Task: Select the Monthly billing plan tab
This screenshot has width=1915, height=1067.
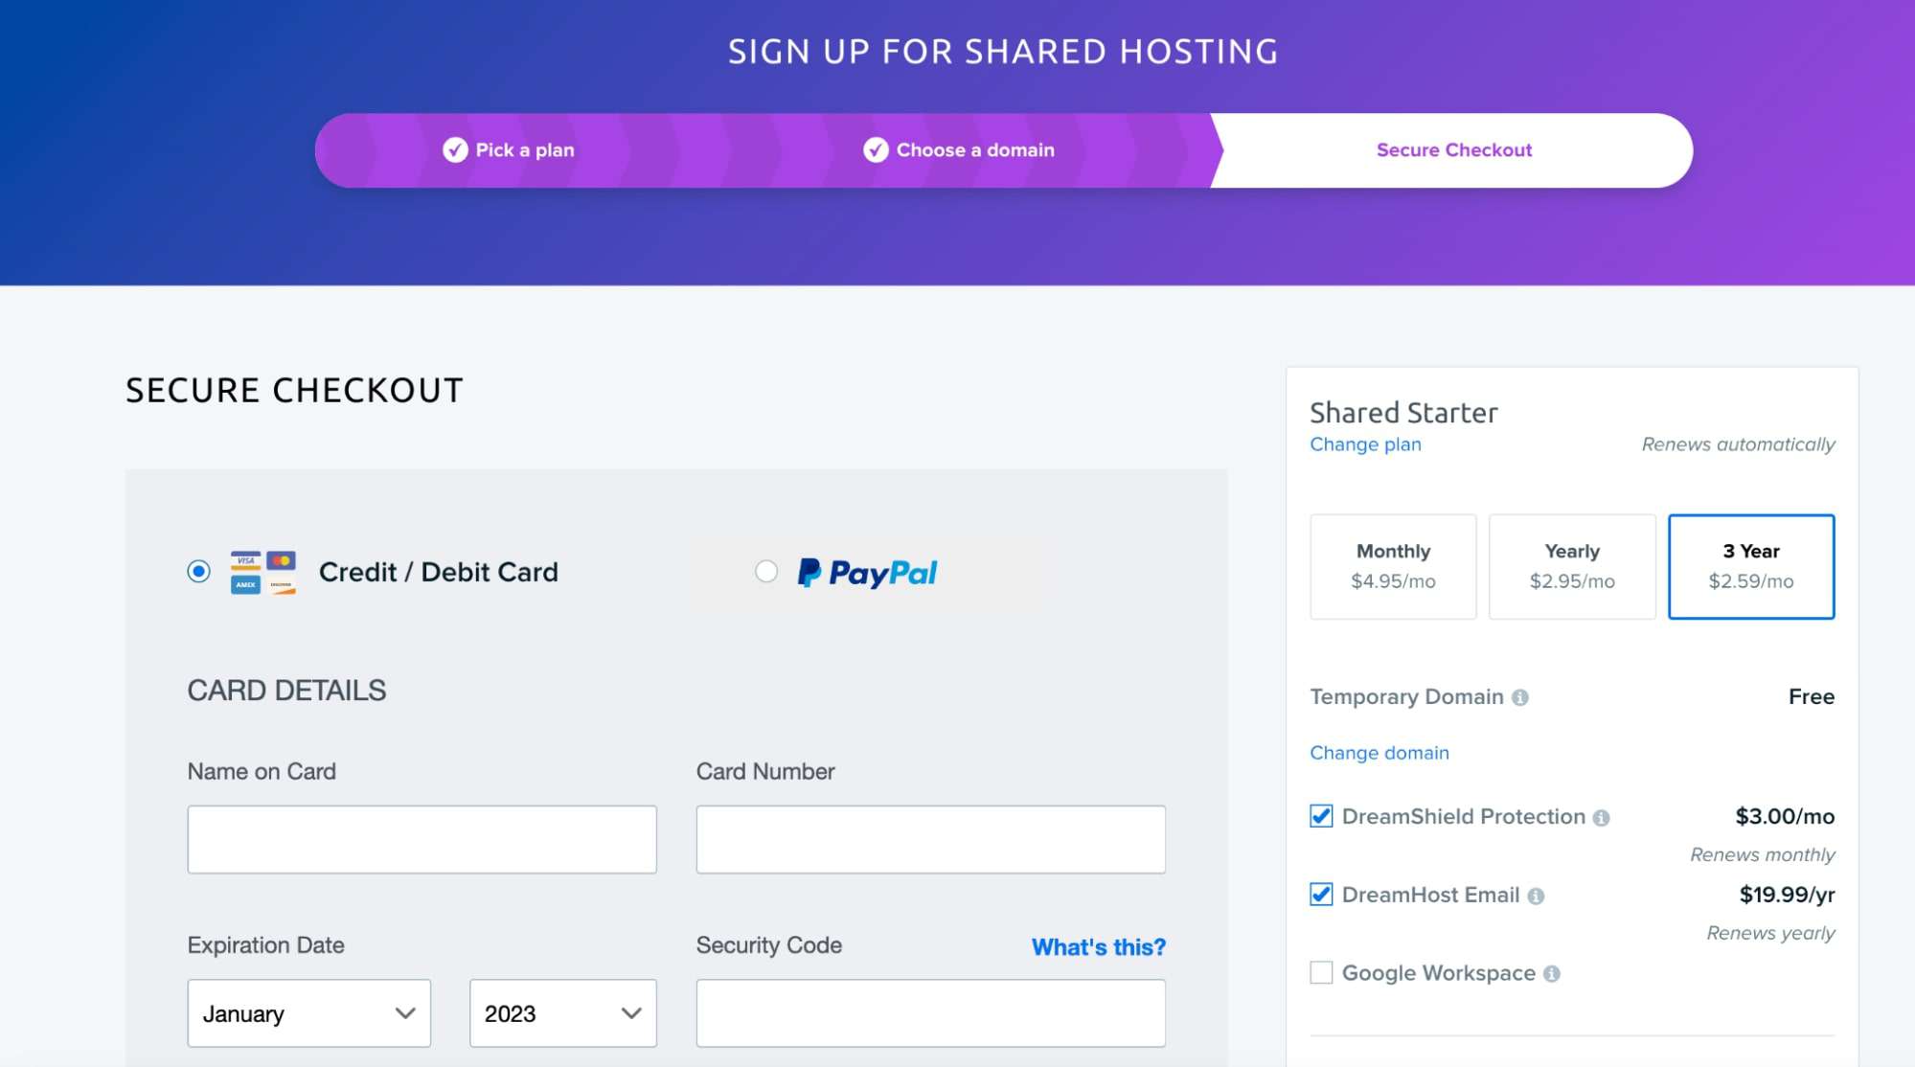Action: pyautogui.click(x=1393, y=566)
